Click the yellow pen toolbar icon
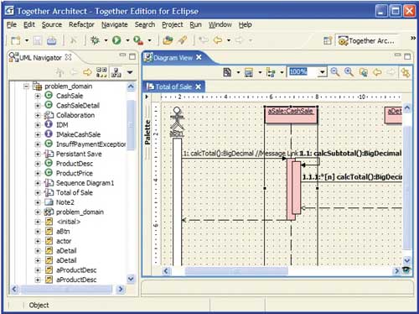 click(x=183, y=40)
